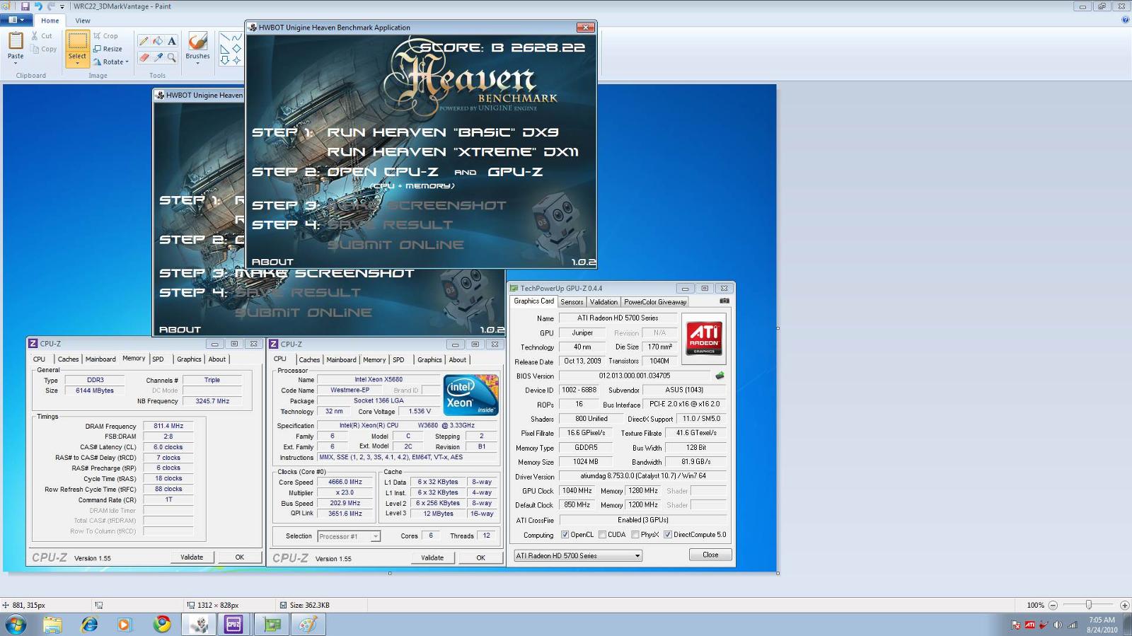The height and width of the screenshot is (636, 1132).
Task: Choose the Four-point star shape
Action: 236,60
